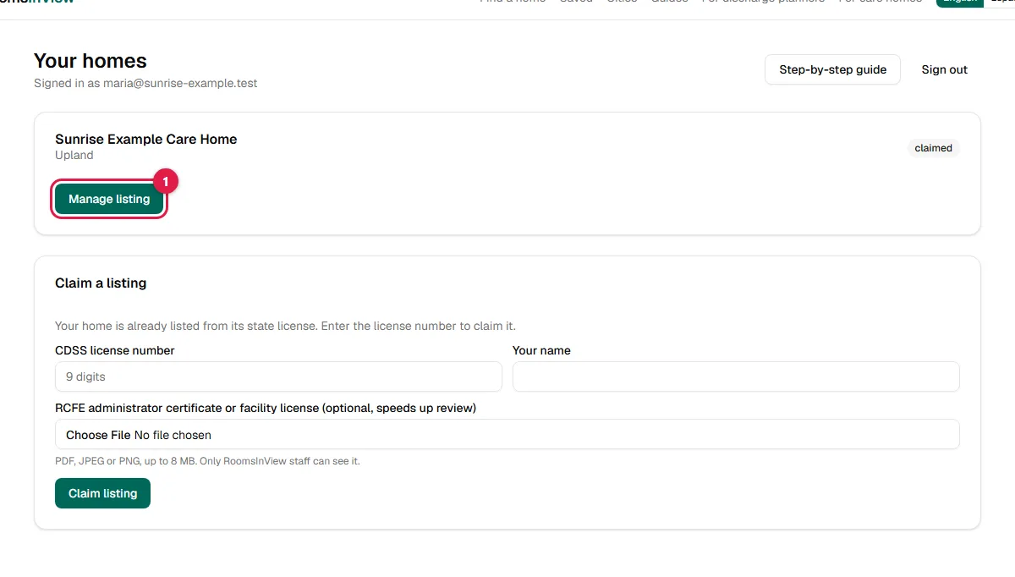Click the Your homes heading
1015x577 pixels.
(91, 61)
